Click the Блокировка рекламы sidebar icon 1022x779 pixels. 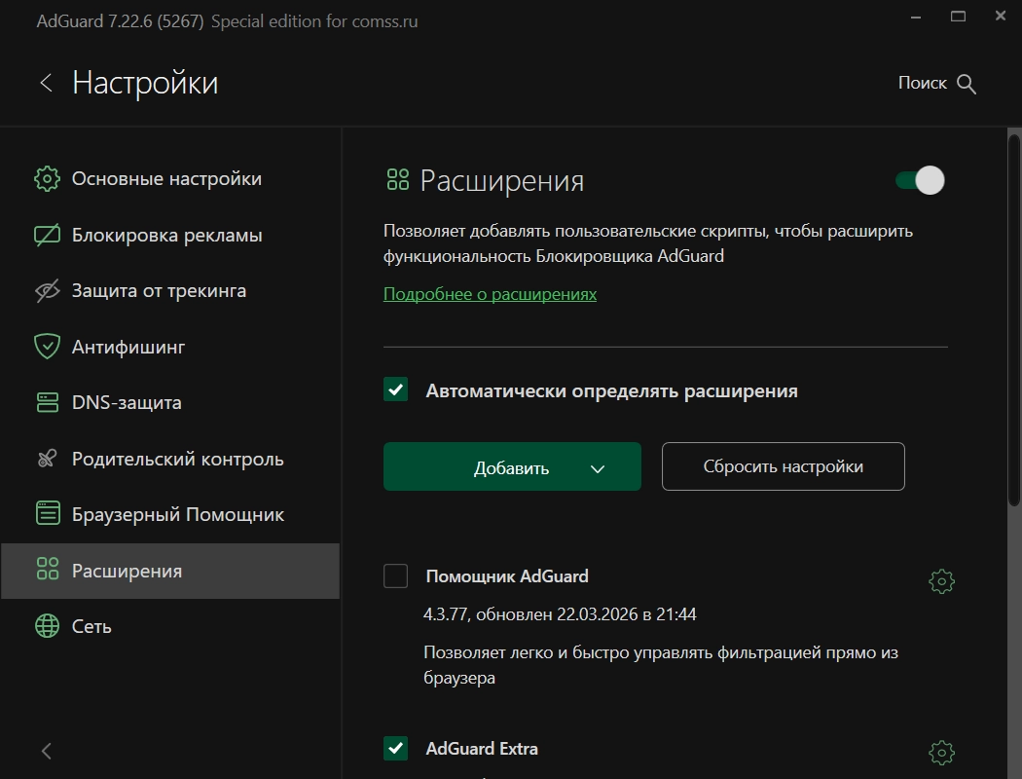coord(47,236)
